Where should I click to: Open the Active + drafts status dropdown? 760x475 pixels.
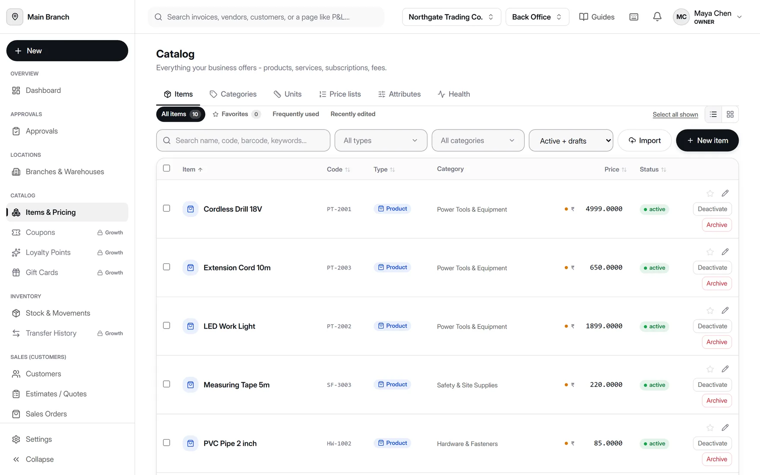(x=571, y=140)
